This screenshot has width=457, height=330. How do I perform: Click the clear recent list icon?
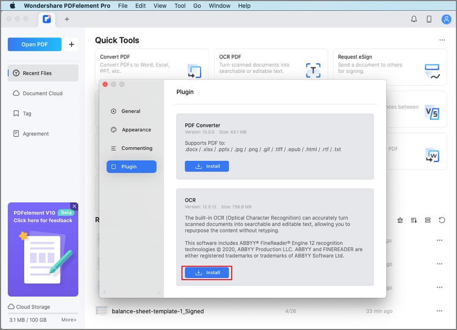point(400,220)
